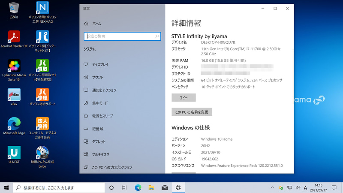The width and height of the screenshot is (343, 193).
Task: Open the Windows Start menu
Action: (x=6, y=188)
